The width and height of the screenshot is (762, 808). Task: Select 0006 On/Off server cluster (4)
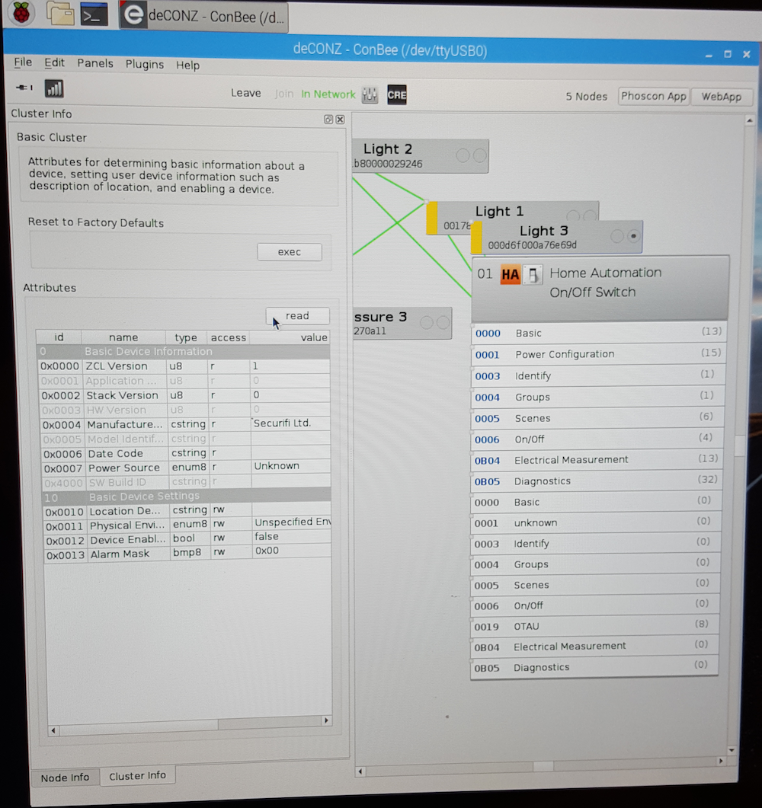597,439
